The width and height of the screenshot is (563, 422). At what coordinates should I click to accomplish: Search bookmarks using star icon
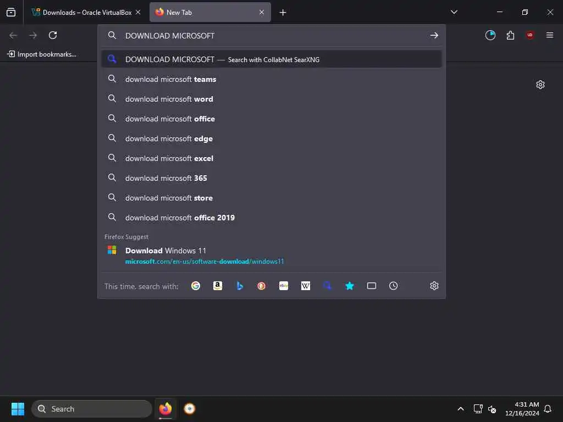pyautogui.click(x=349, y=286)
